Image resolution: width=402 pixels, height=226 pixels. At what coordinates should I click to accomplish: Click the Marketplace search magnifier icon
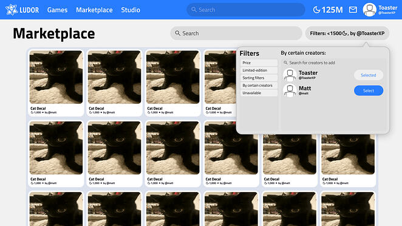click(x=177, y=33)
